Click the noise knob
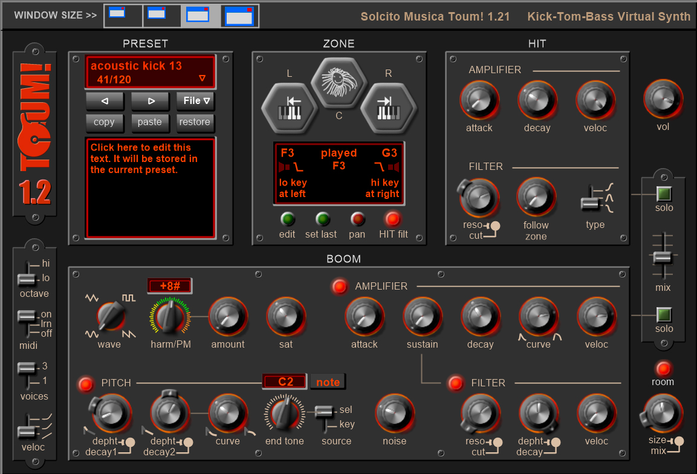Viewport: 697px width, 474px height. coord(395,413)
